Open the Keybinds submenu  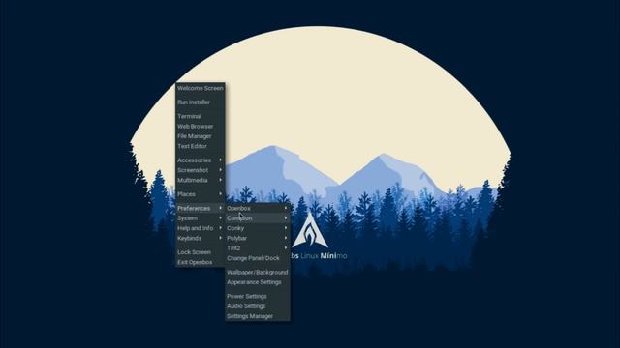201,239
